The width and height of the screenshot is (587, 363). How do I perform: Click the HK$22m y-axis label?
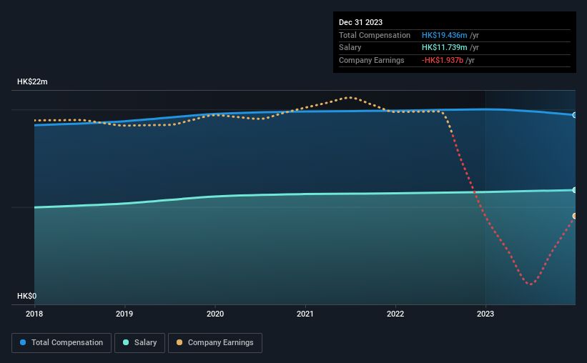click(x=32, y=81)
